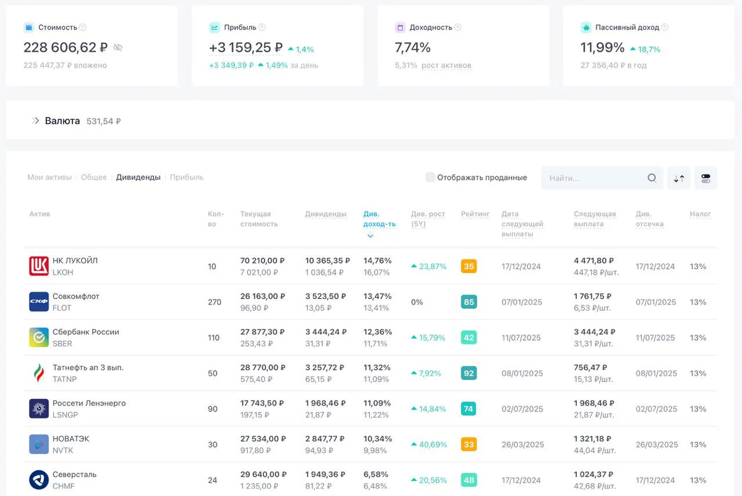This screenshot has width=742, height=496.
Task: Click the рост активов link
Action: pos(446,65)
